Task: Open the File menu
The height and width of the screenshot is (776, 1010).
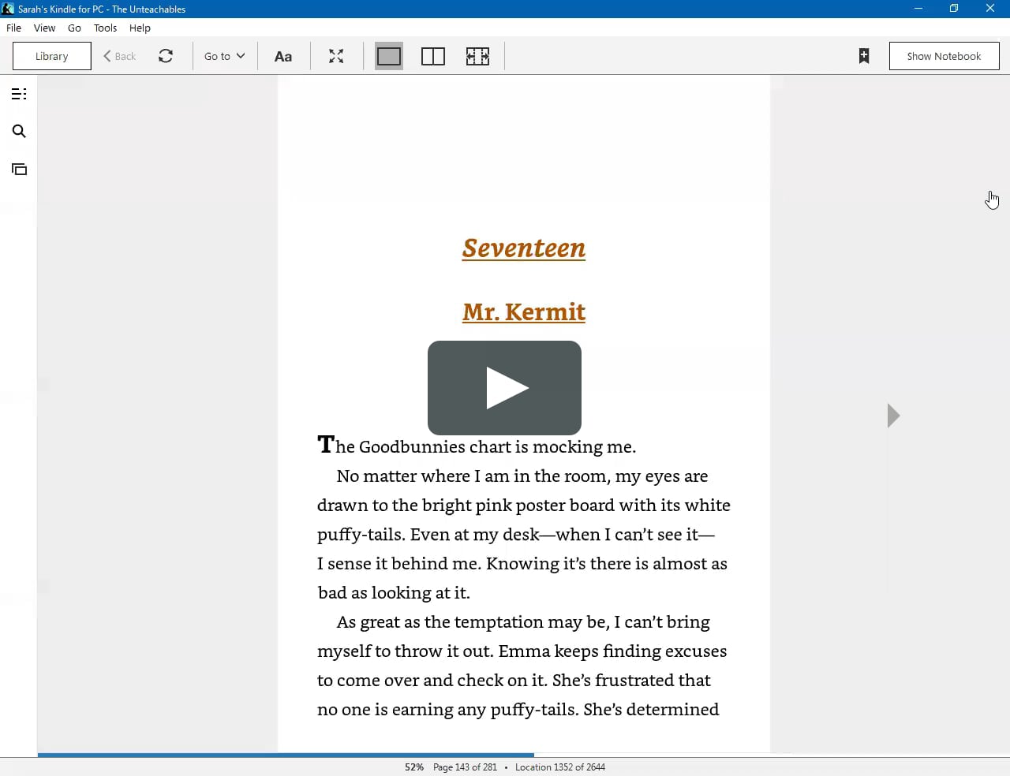Action: (x=13, y=28)
